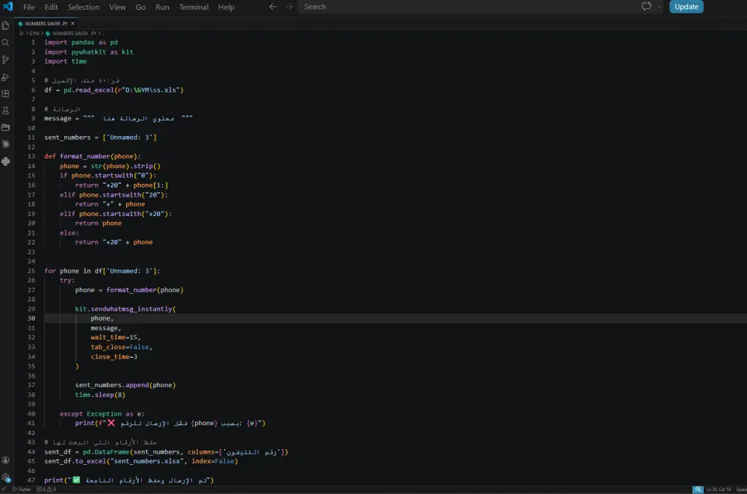This screenshot has height=494, width=747.
Task: Click 'close_time=3' on line 34
Action: (x=114, y=356)
